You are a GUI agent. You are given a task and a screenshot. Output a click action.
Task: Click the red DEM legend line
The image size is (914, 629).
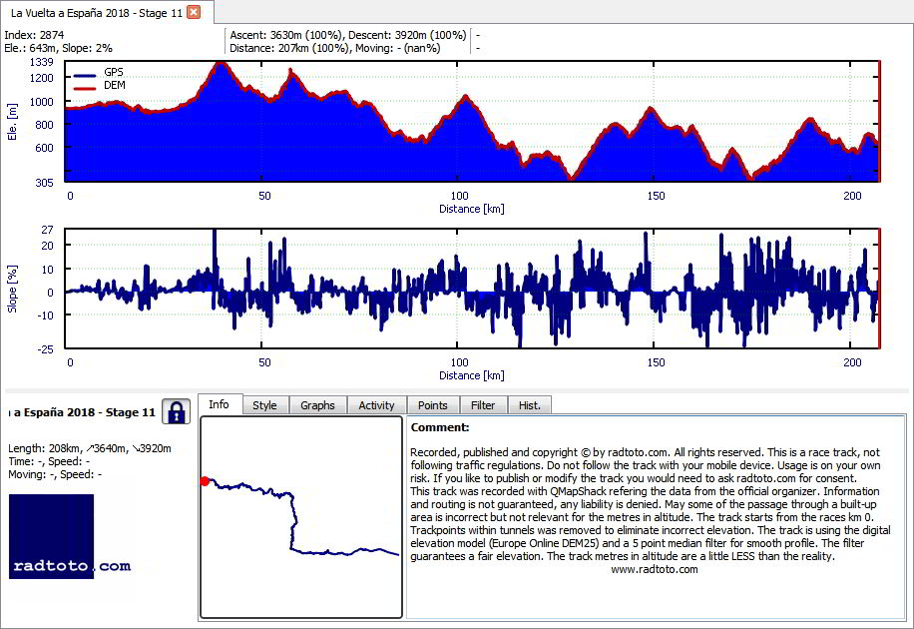pyautogui.click(x=85, y=89)
